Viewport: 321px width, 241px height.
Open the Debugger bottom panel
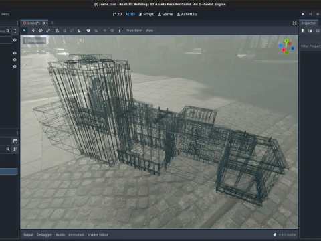pos(44,234)
